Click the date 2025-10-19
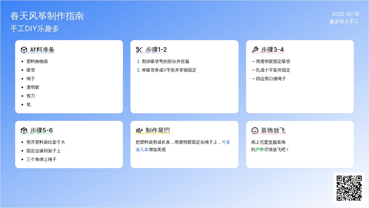The height and width of the screenshot is (208, 369). (x=345, y=14)
